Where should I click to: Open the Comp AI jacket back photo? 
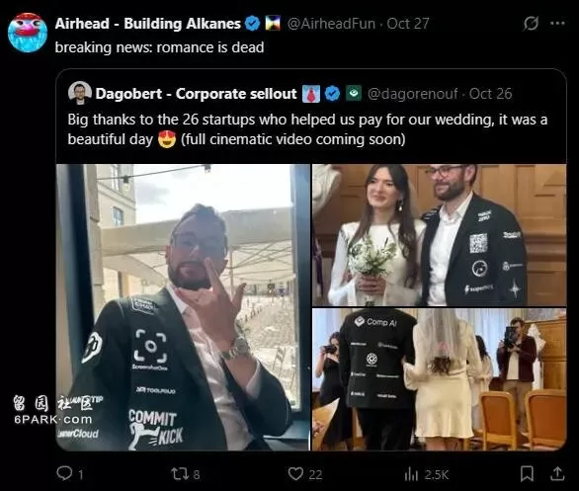click(x=439, y=379)
